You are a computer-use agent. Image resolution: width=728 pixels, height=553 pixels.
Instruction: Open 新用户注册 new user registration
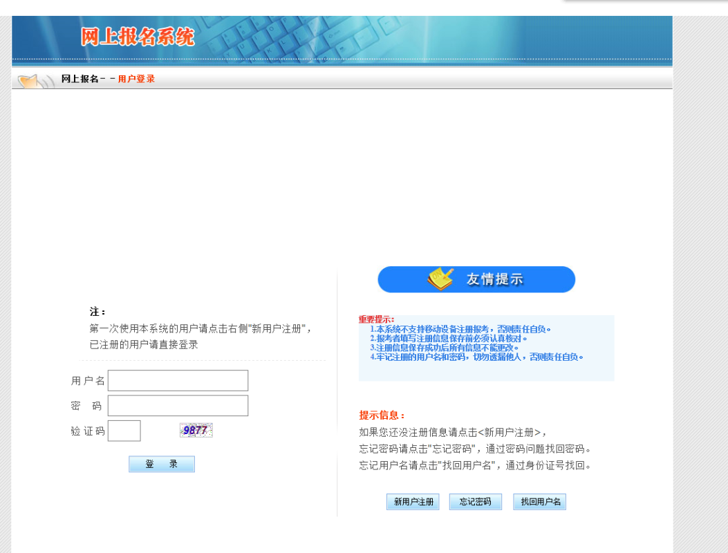click(413, 502)
